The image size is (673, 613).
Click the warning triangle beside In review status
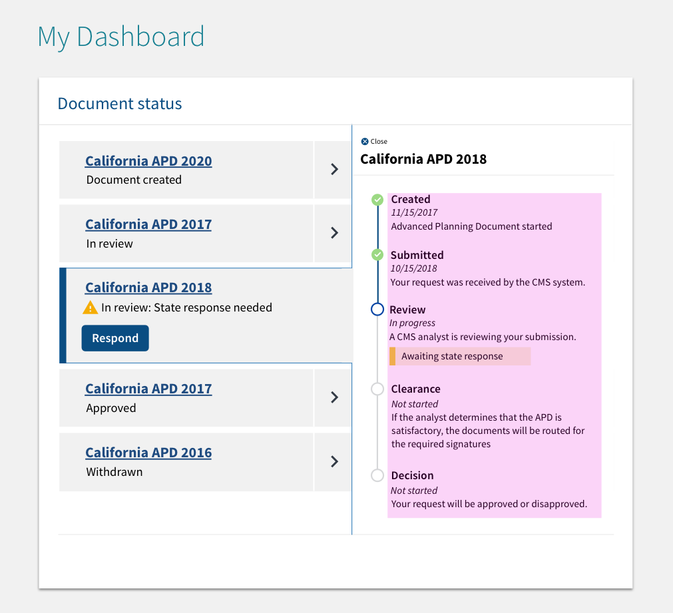click(91, 307)
